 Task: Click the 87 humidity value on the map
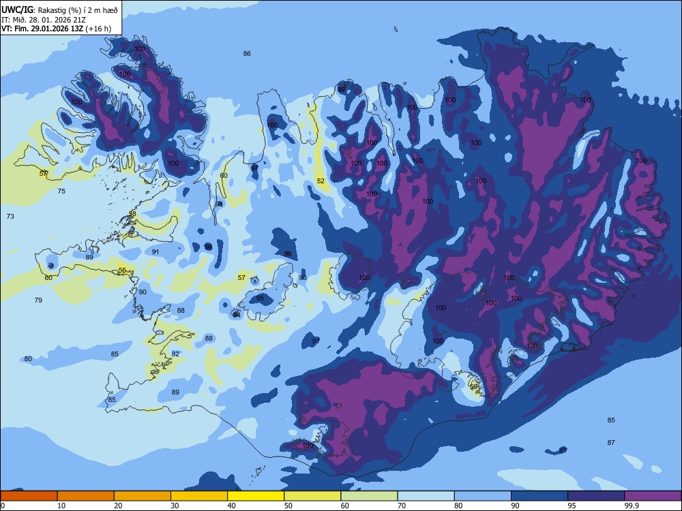[x=611, y=442]
